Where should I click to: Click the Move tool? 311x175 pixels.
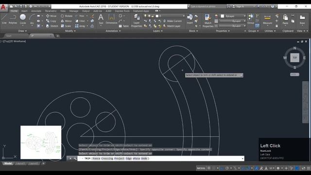(51, 16)
